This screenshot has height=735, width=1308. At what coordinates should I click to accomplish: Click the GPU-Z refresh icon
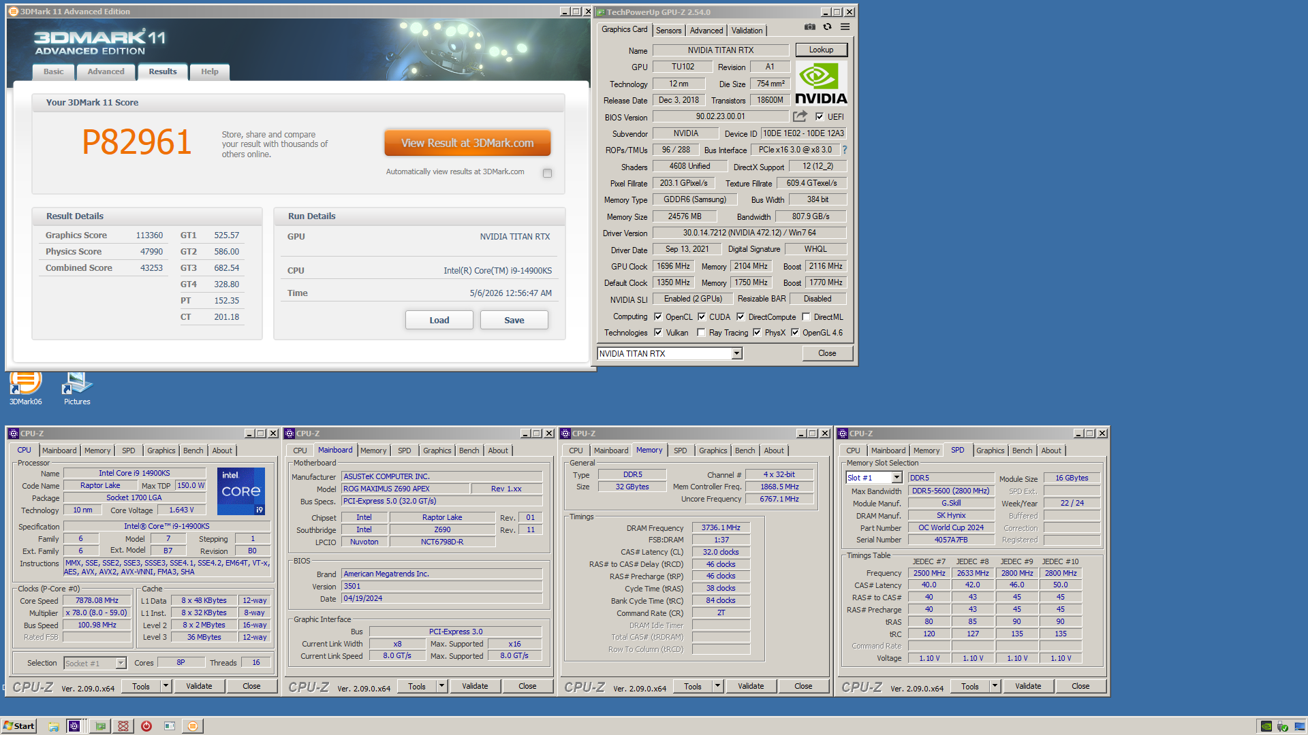[x=827, y=27]
